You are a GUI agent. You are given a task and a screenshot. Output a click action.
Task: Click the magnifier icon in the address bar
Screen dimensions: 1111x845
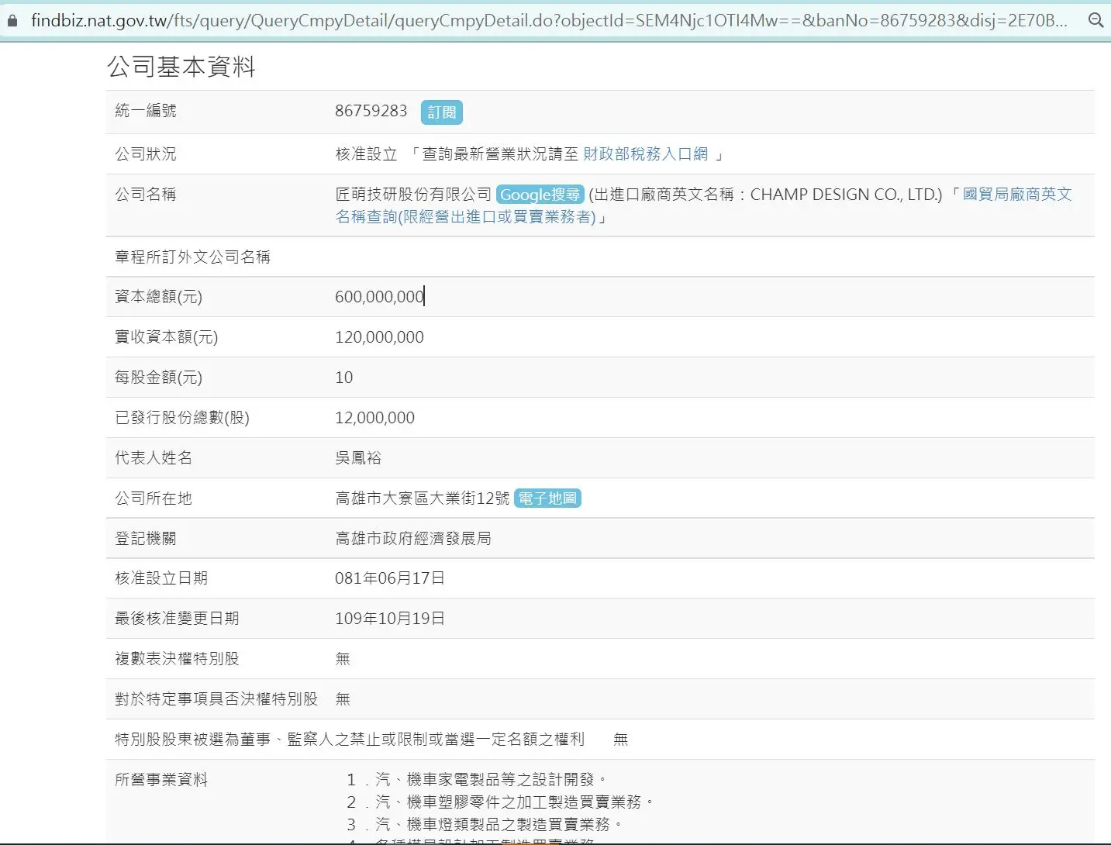(x=1095, y=21)
